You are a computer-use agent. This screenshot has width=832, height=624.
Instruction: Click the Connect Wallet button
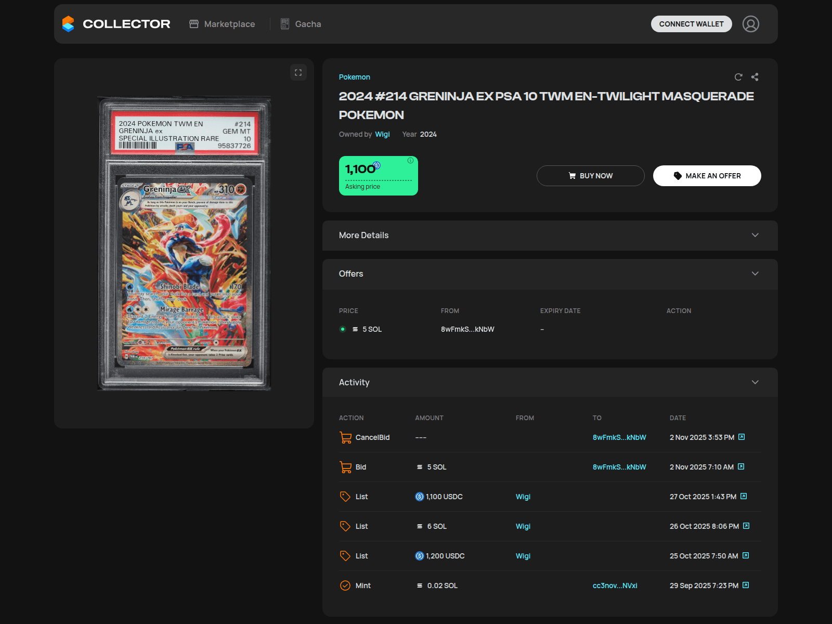click(x=691, y=24)
